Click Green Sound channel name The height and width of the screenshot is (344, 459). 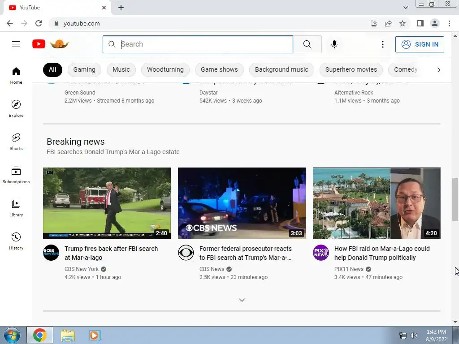80,93
